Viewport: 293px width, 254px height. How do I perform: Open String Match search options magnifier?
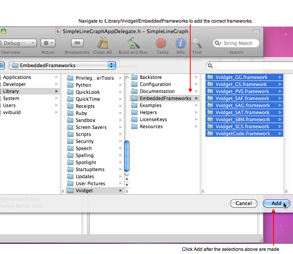coord(218,43)
